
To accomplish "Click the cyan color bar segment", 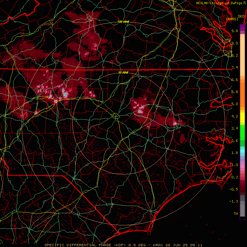I will 242,151.
